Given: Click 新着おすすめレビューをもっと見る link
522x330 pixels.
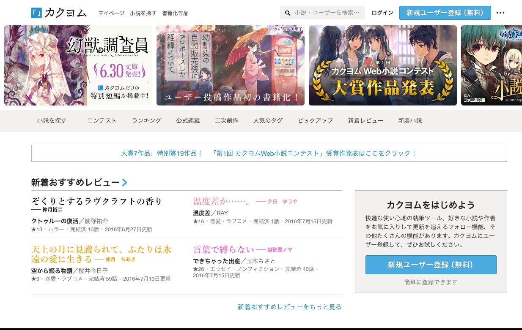Looking at the screenshot, I should click(290, 307).
